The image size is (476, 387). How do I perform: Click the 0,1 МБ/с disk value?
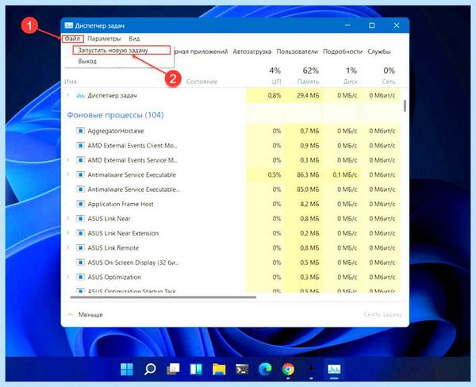(345, 174)
